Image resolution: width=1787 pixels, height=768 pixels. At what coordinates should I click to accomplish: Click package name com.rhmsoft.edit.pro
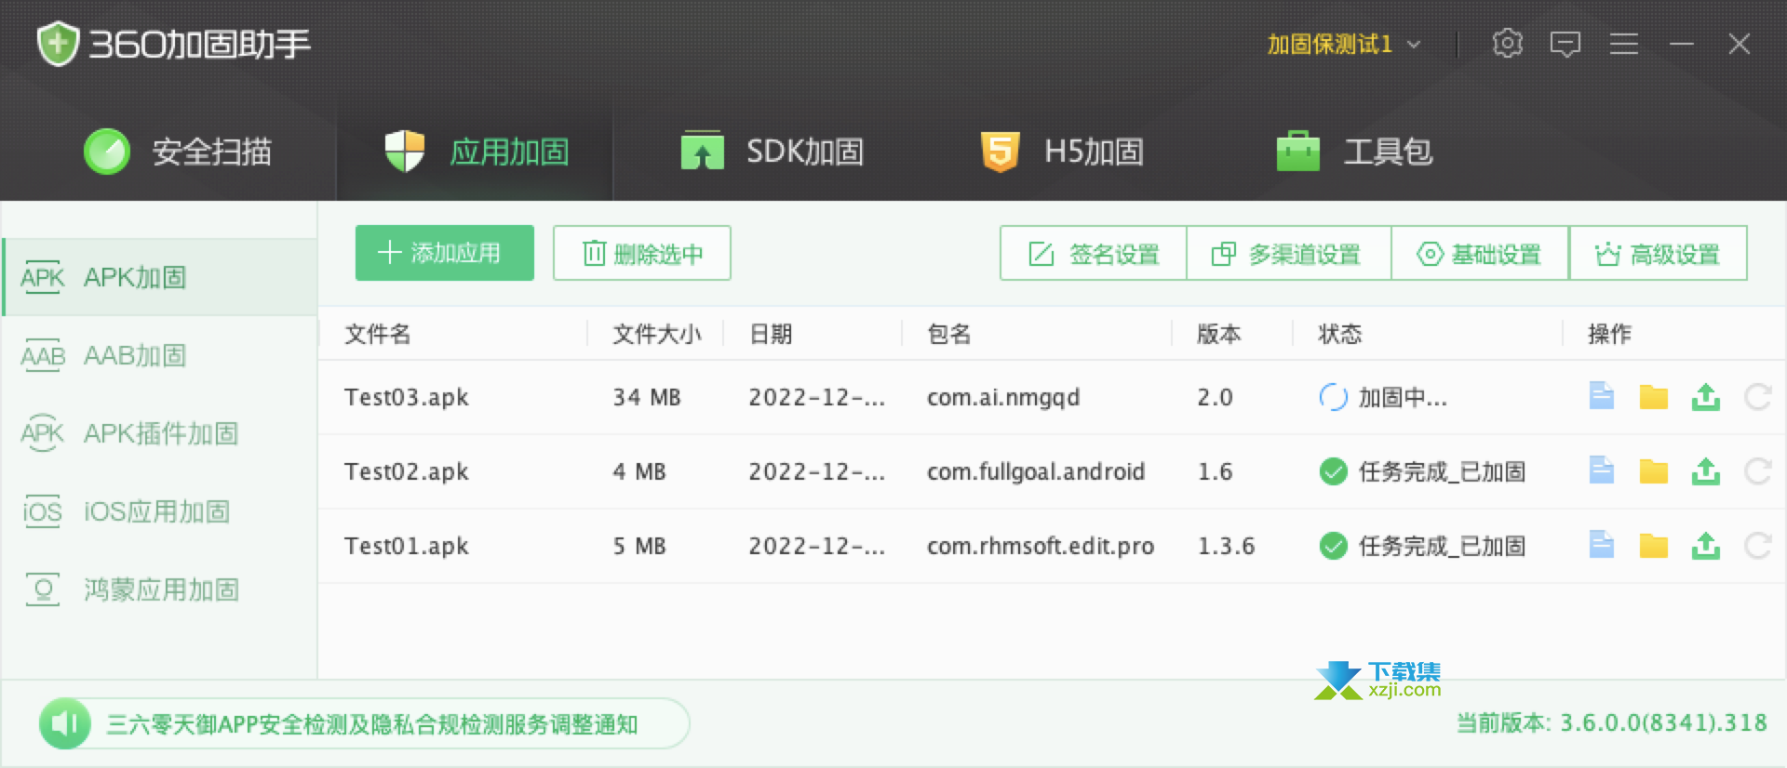(x=1041, y=546)
